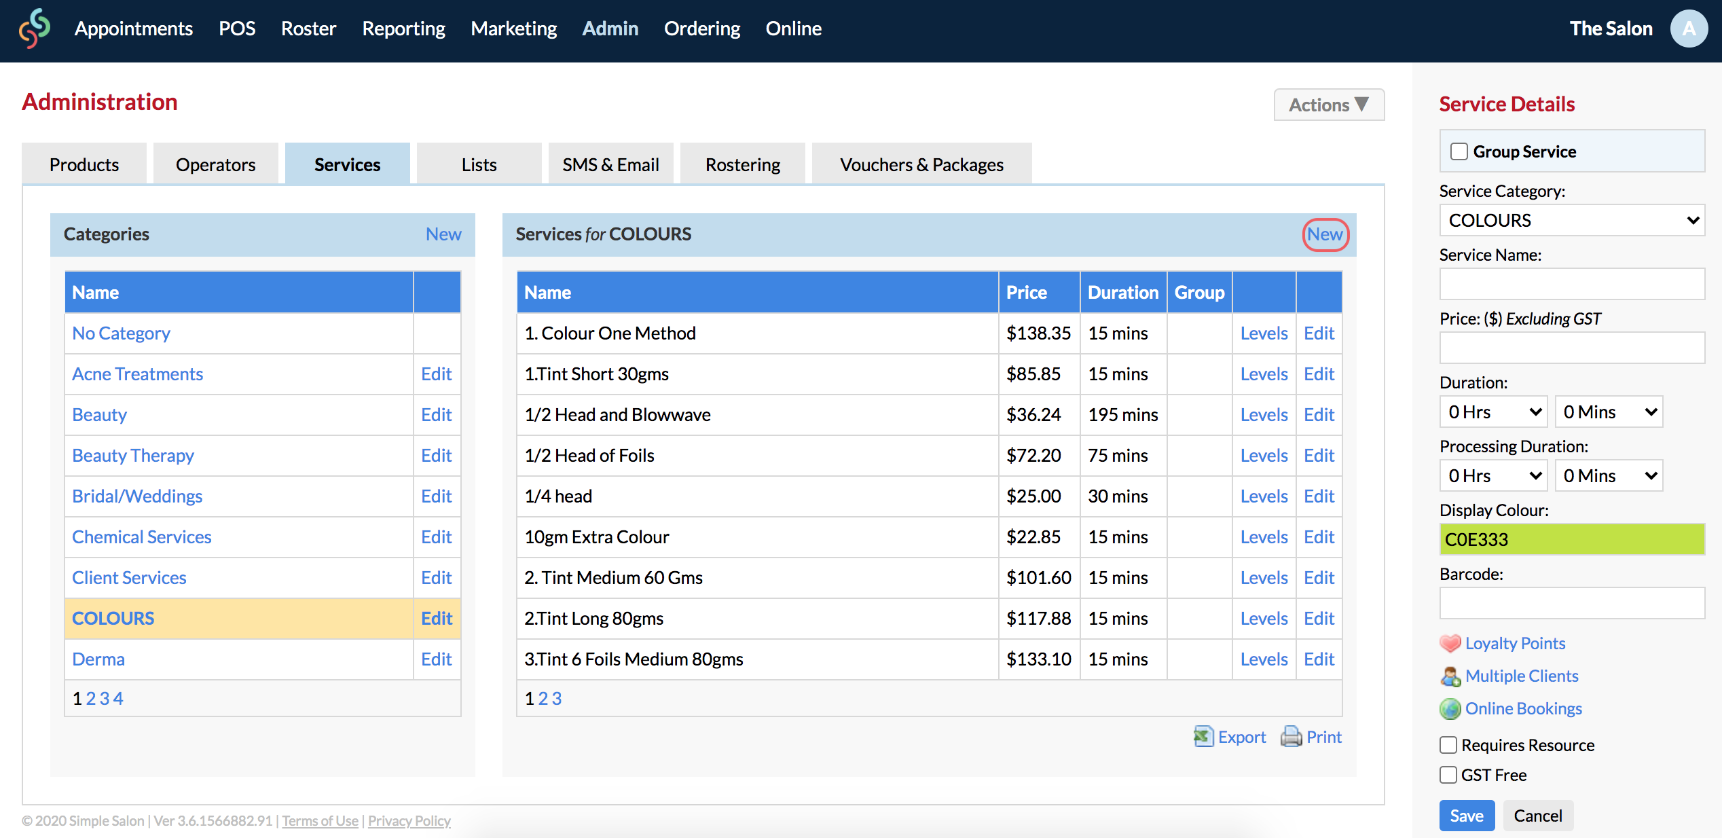Create a New category
This screenshot has height=838, width=1722.
tap(443, 234)
